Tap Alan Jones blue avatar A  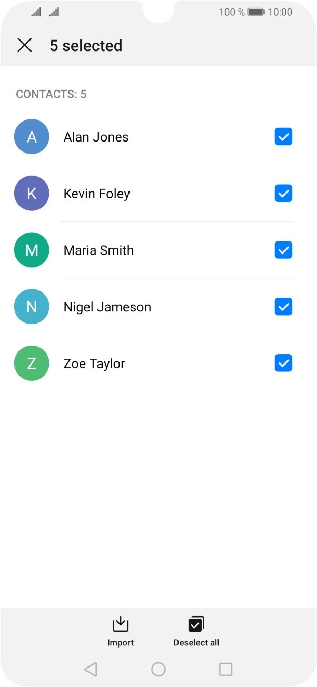point(32,137)
